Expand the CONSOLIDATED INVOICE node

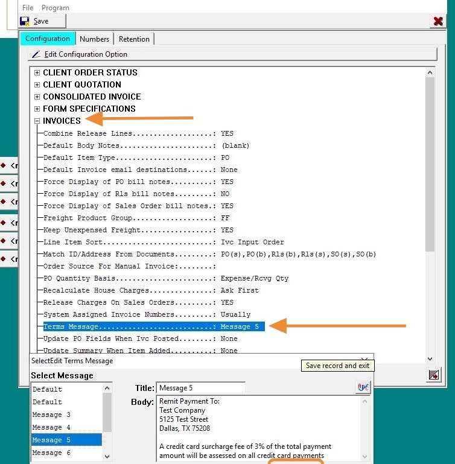pyautogui.click(x=37, y=97)
